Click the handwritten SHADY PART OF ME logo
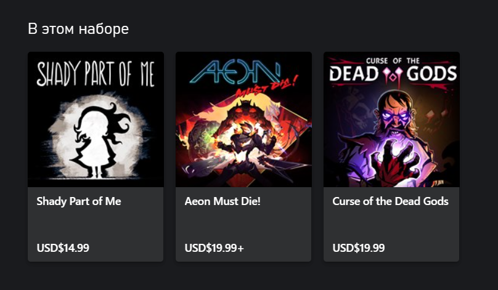This screenshot has height=290, width=498. [96, 75]
